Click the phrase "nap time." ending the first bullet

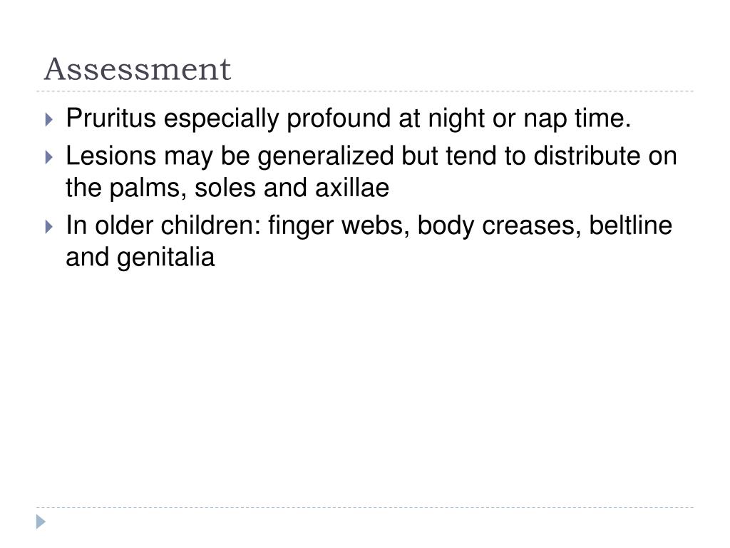point(577,118)
